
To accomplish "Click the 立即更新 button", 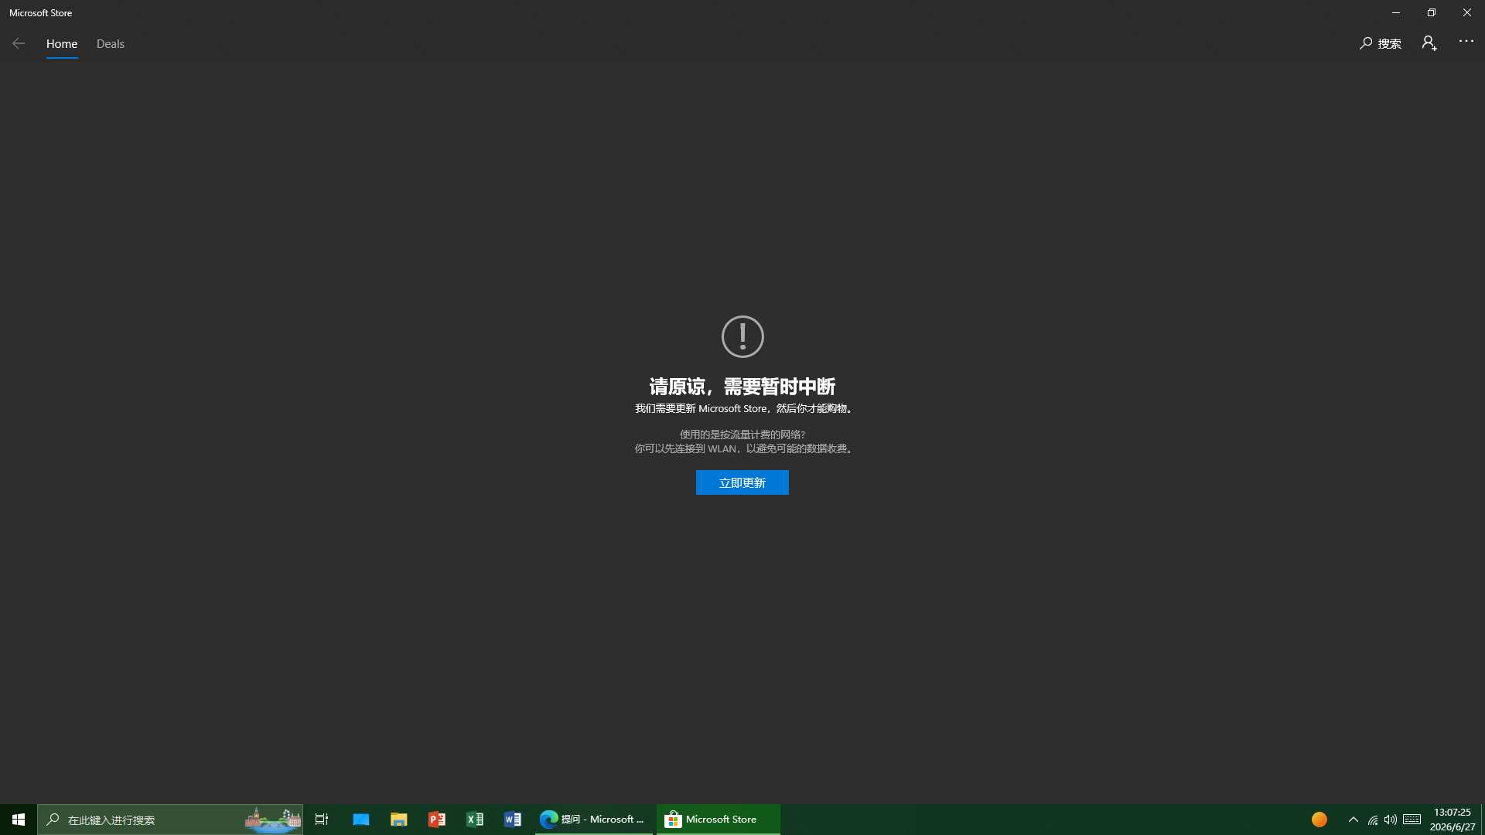I will 742,482.
